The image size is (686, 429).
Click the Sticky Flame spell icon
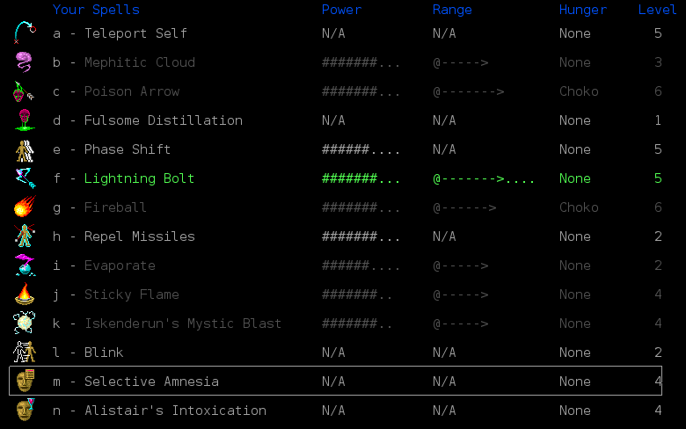click(25, 294)
